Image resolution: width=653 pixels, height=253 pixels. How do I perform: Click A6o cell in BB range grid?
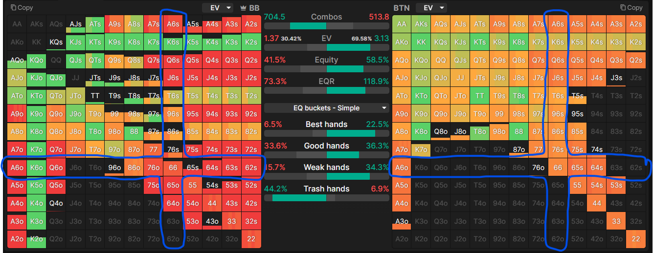click(17, 168)
